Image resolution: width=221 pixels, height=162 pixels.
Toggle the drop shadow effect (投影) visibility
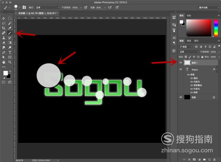pyautogui.click(x=191, y=92)
